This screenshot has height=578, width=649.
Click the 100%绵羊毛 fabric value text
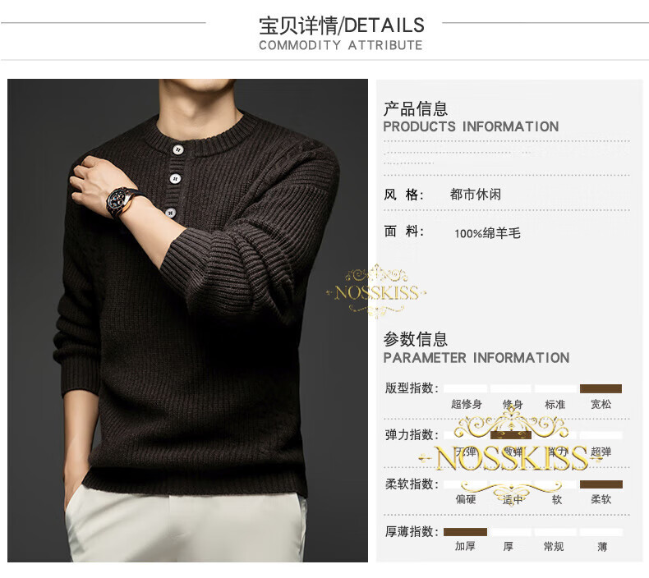[487, 233]
